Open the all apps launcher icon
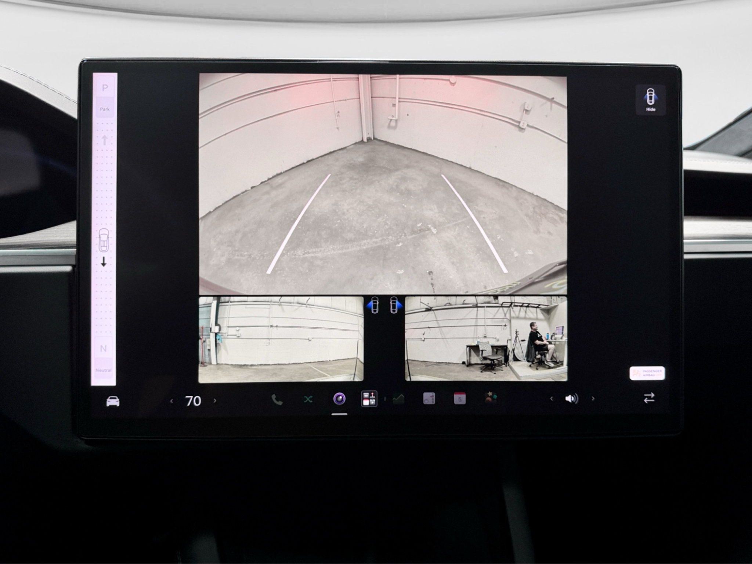The width and height of the screenshot is (752, 564). pyautogui.click(x=369, y=399)
